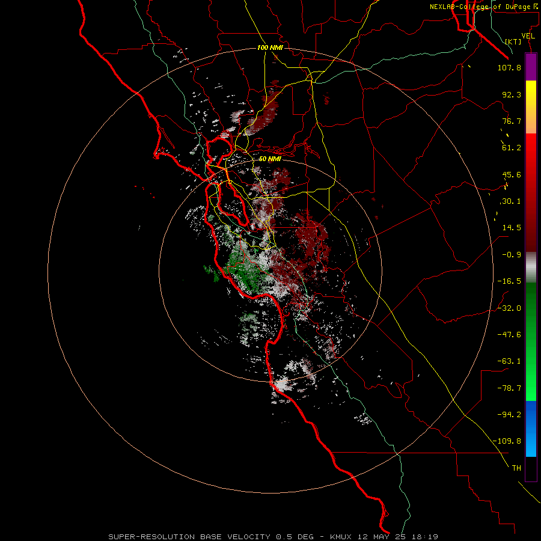Pick the gray near-zero segment of the color bar
Screen dimensions: 541x541
coord(531,267)
